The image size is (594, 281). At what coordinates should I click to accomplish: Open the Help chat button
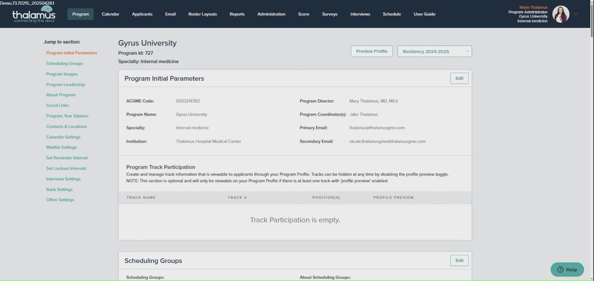click(567, 269)
